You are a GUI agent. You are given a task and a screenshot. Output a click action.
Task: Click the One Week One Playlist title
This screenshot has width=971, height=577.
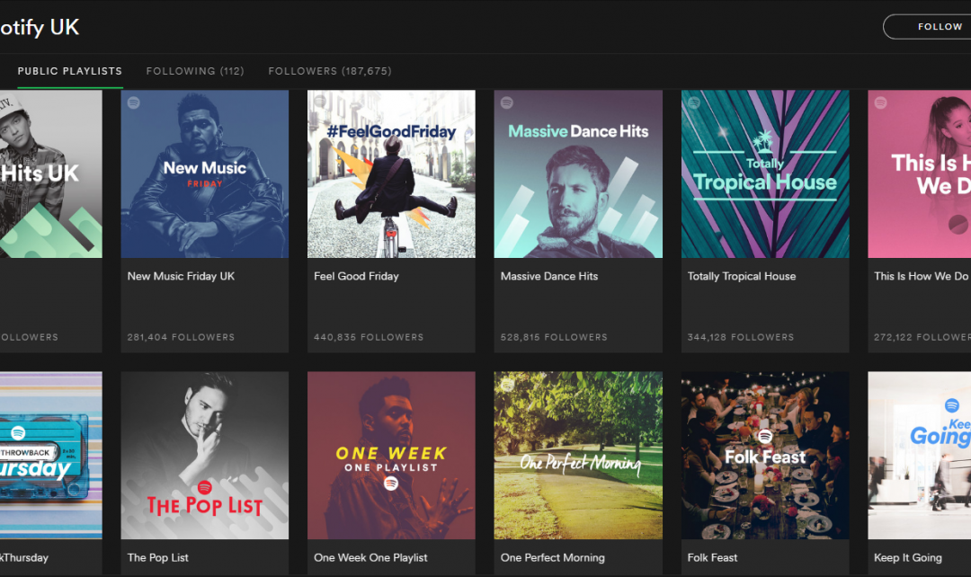370,557
